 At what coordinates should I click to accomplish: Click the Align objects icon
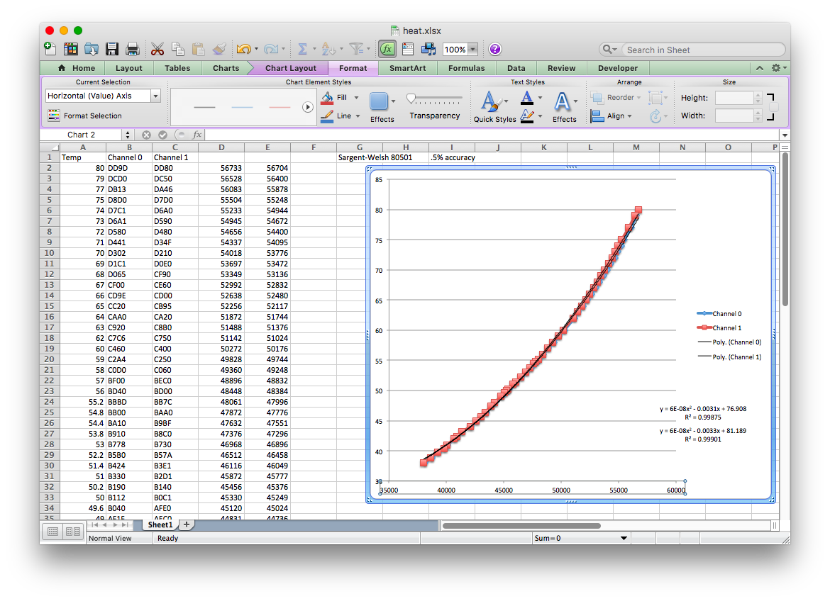(597, 116)
